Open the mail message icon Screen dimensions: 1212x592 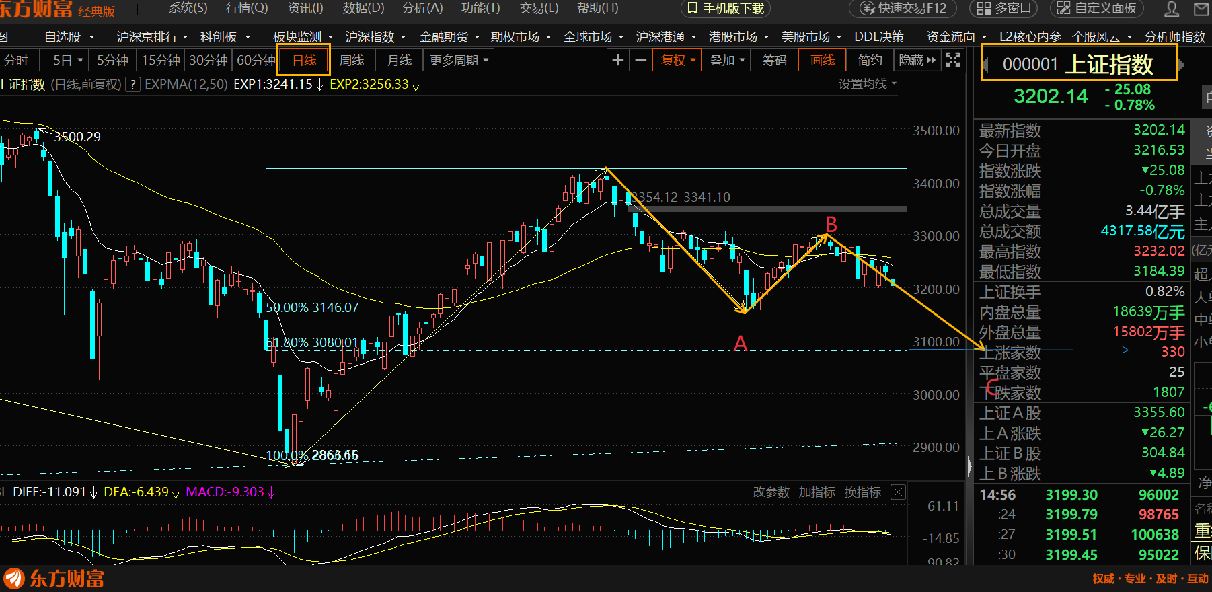pyautogui.click(x=1201, y=9)
